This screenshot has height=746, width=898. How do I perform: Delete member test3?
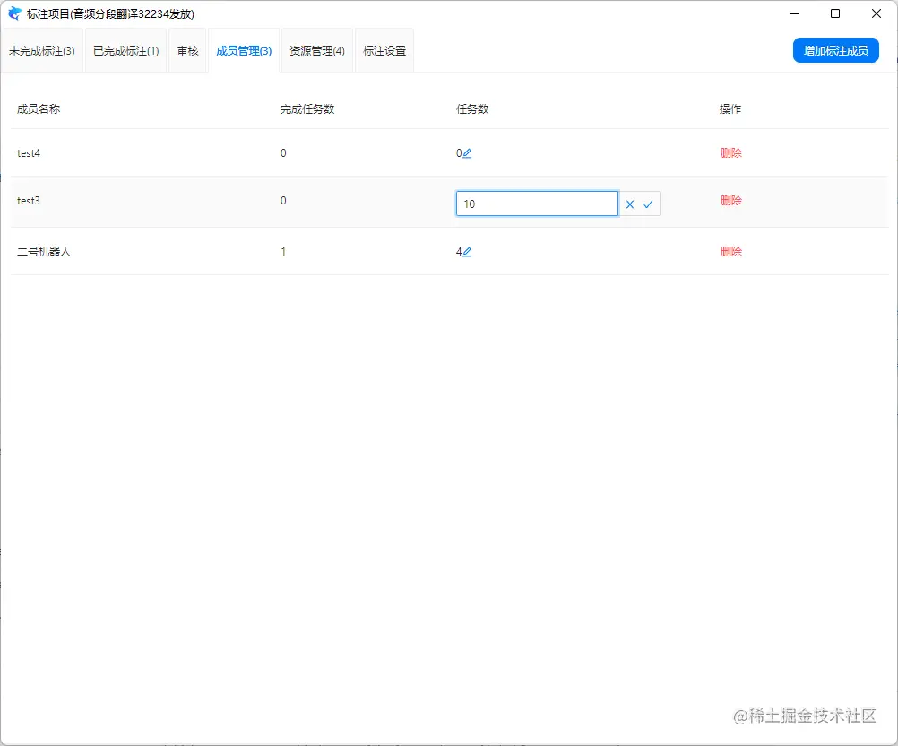(730, 201)
